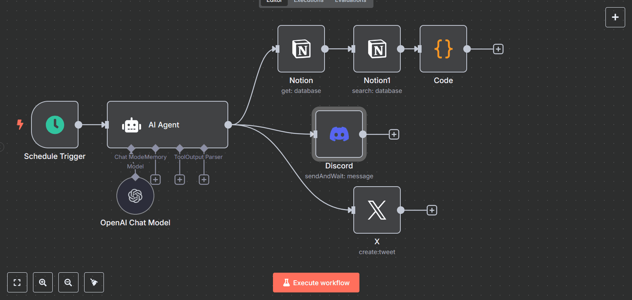Click the Tool diamond connector on AI Agent
Screen dimensions: 632x300
pos(180,148)
